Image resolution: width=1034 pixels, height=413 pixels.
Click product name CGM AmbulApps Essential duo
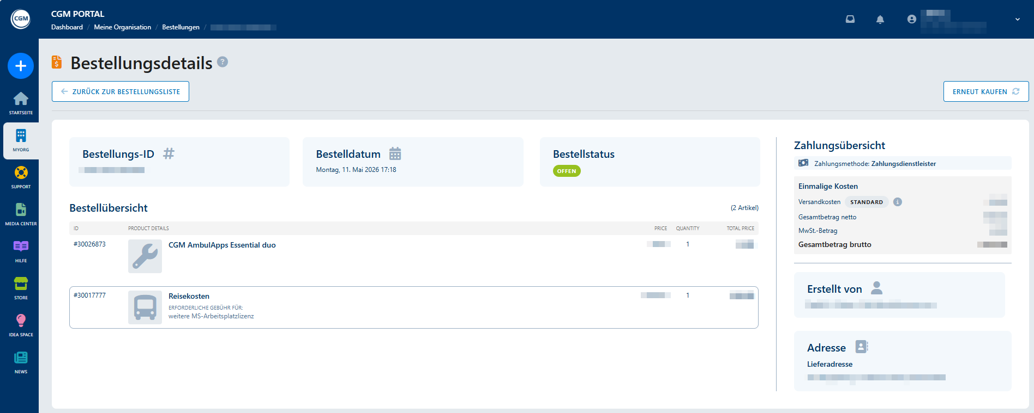click(x=222, y=245)
